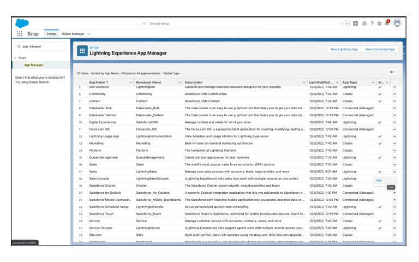Click the 'QueueManagement' developer name cell

(150, 157)
